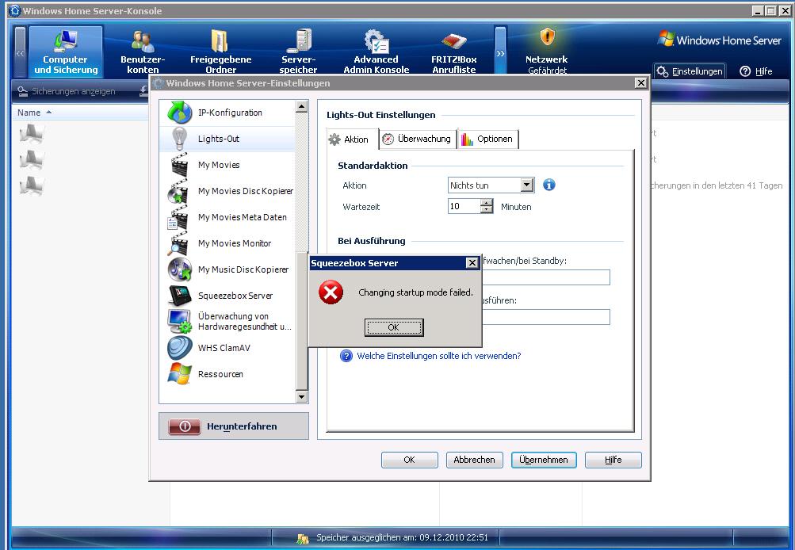Confirm settings dialog with OK button
The width and height of the screenshot is (795, 550).
(409, 460)
